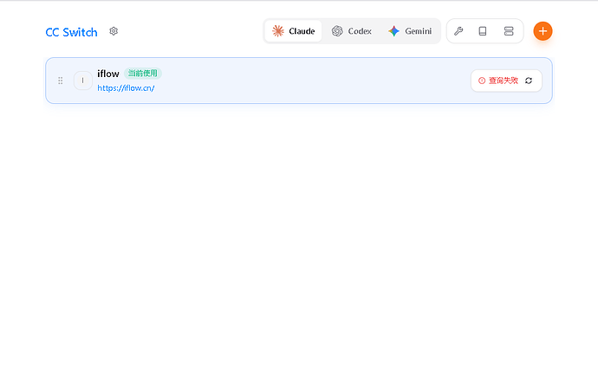The image size is (598, 388).
Task: Click the iflow drag handle dots
Action: 60,81
